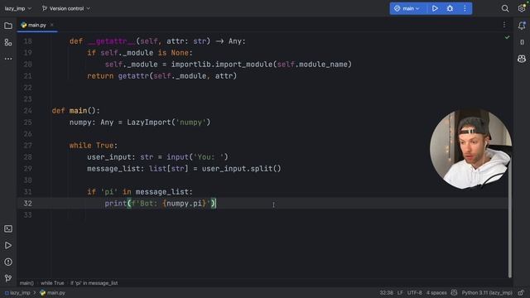530x298 pixels.
Task: Click the print statement on line 32
Action: coord(160,204)
